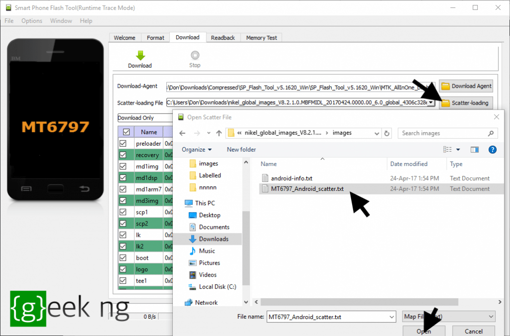Open the Map File type filter dropdown
This screenshot has height=336, width=510.
click(x=449, y=317)
